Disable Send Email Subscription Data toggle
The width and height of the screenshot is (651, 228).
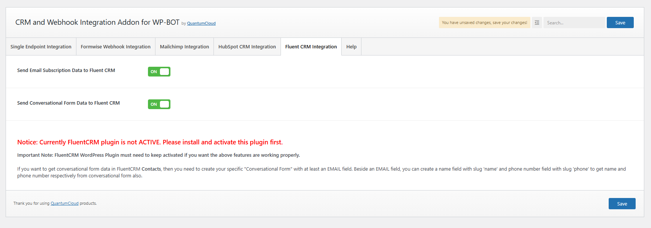pos(159,72)
